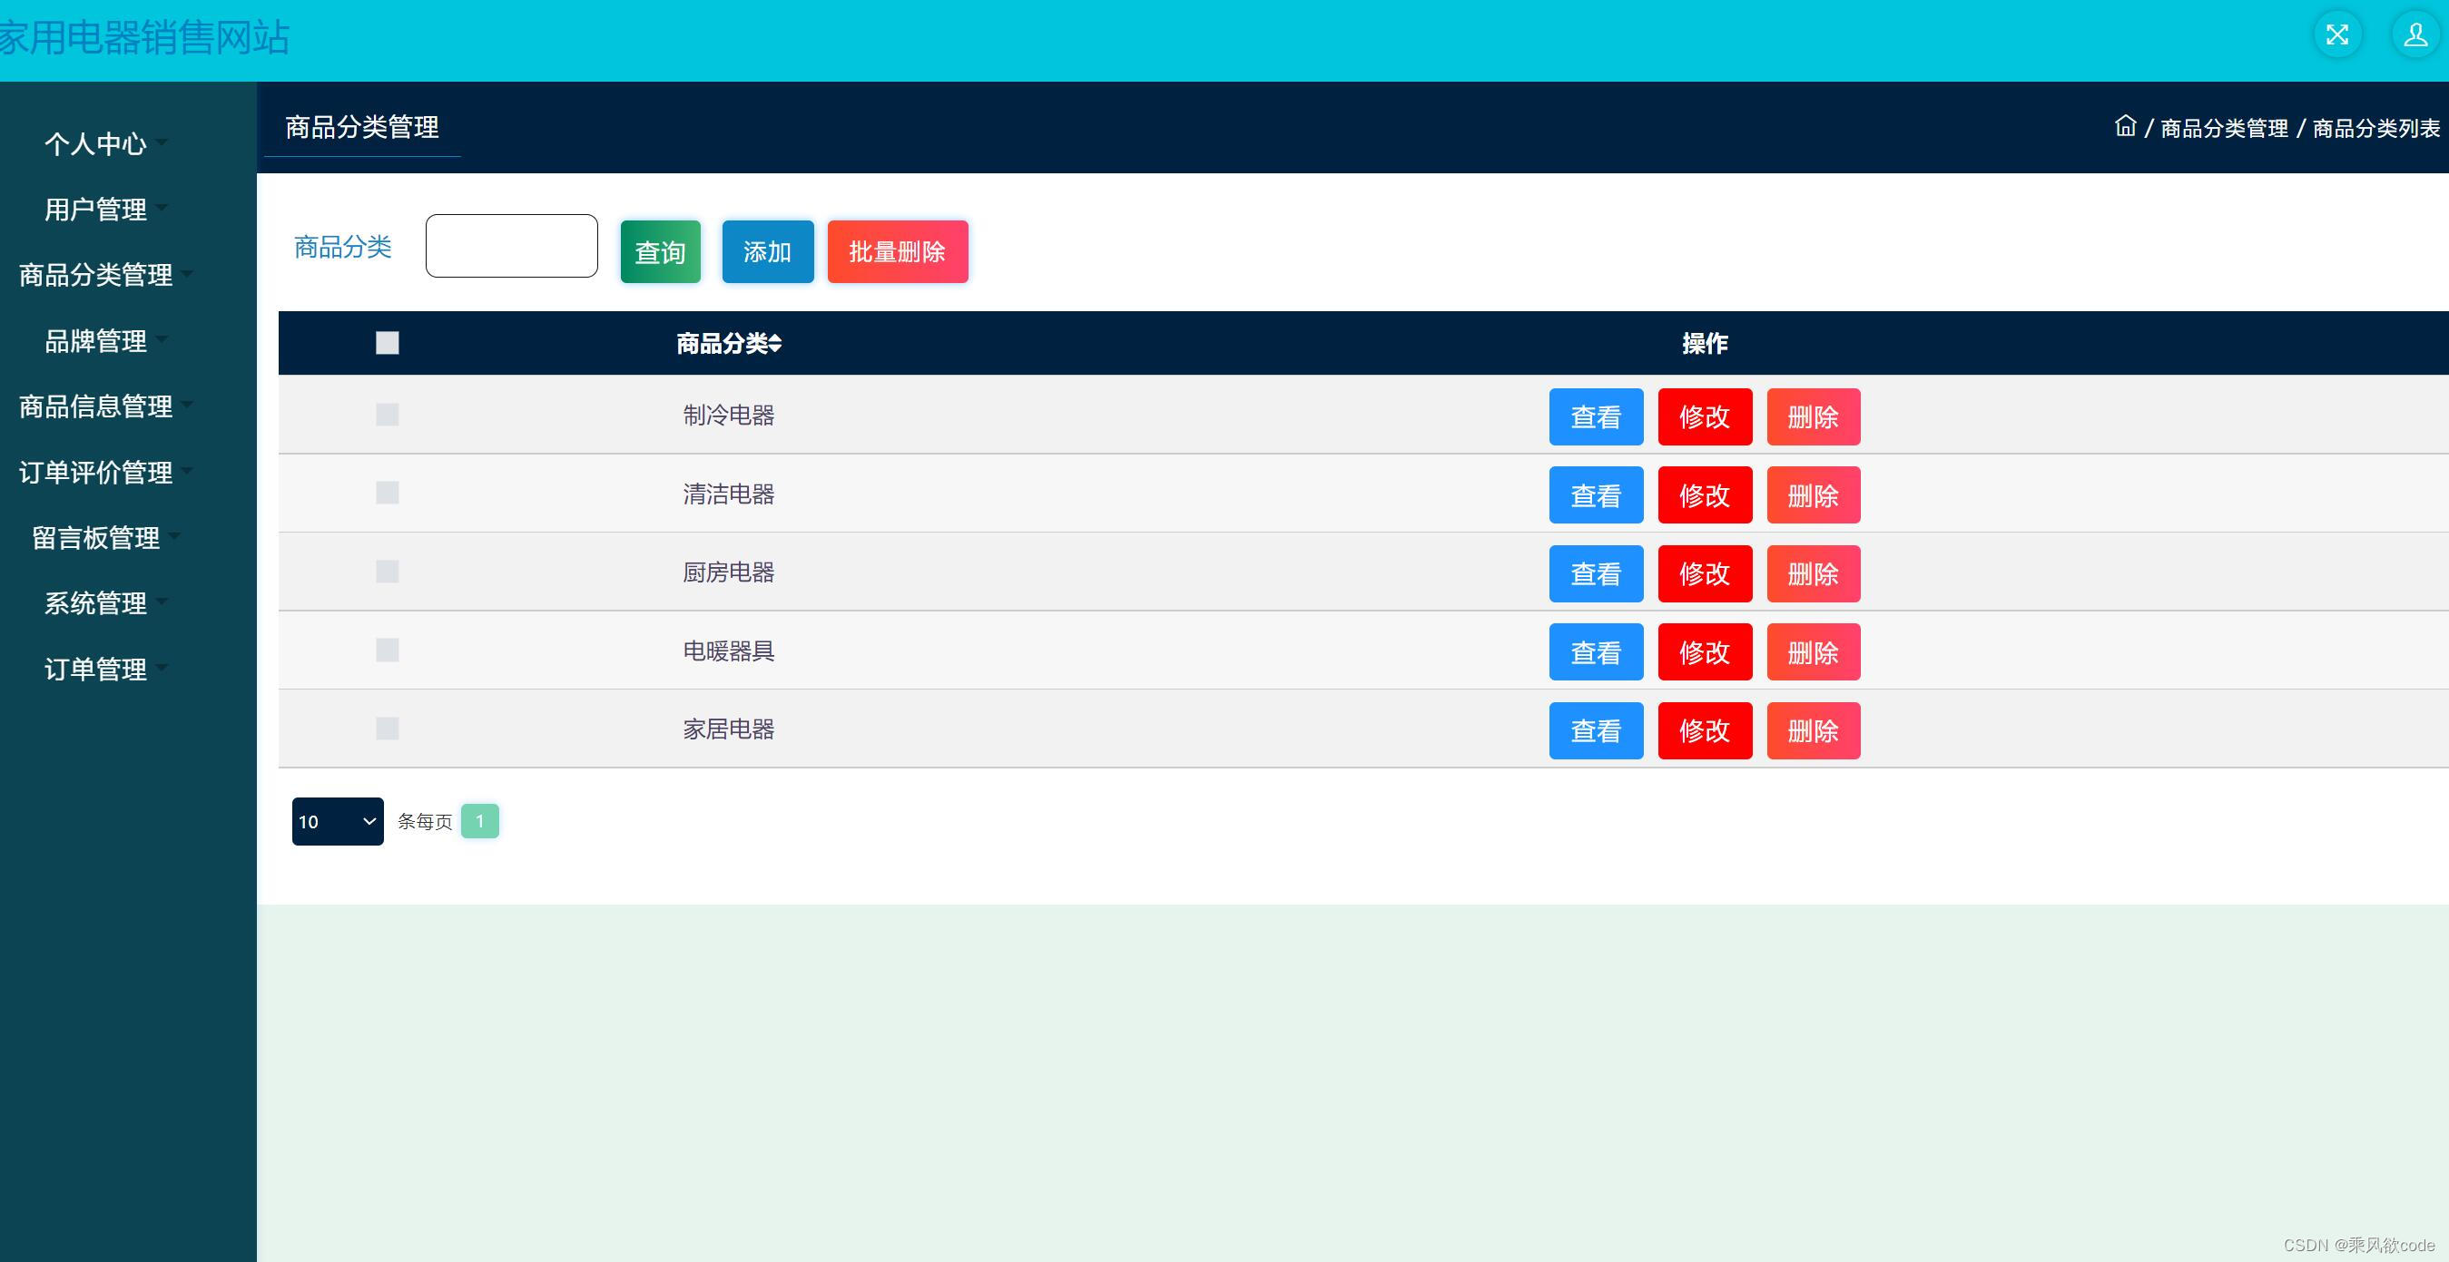2449x1262 pixels.
Task: Go to page 1 in pagination
Action: click(479, 821)
